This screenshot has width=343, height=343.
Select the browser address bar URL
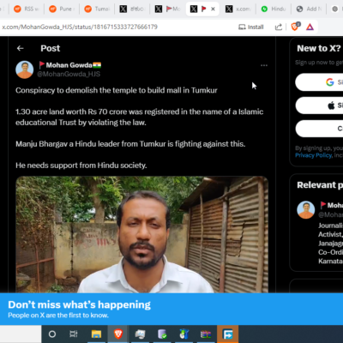click(x=80, y=27)
